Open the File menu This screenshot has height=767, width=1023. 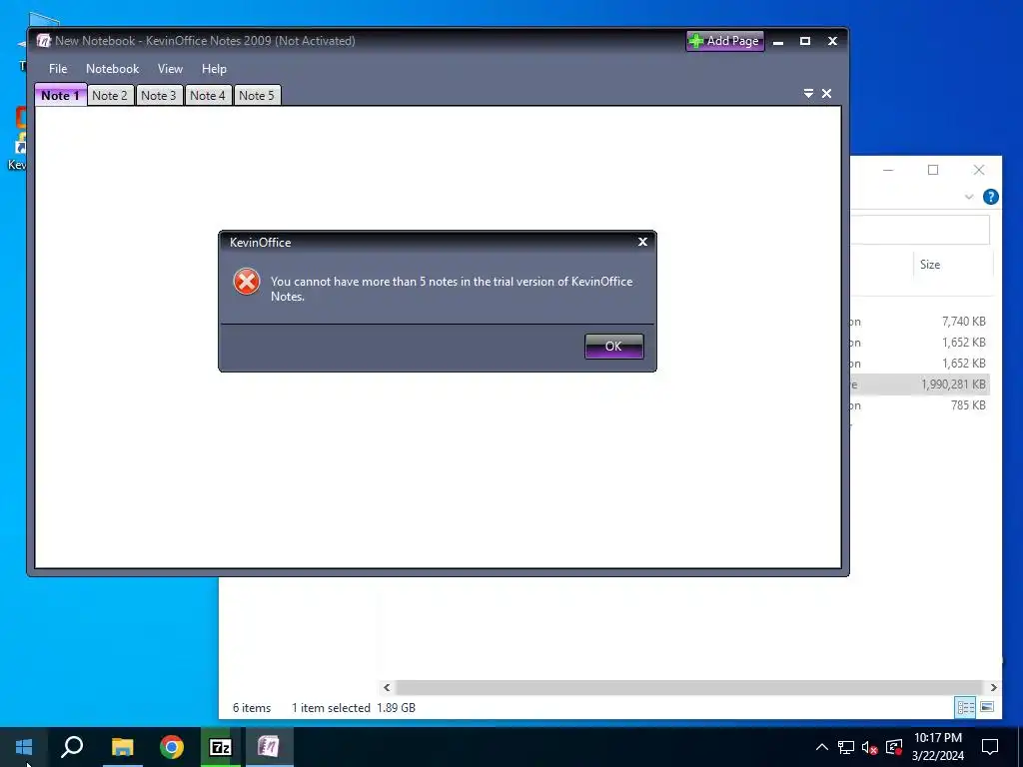pos(58,69)
